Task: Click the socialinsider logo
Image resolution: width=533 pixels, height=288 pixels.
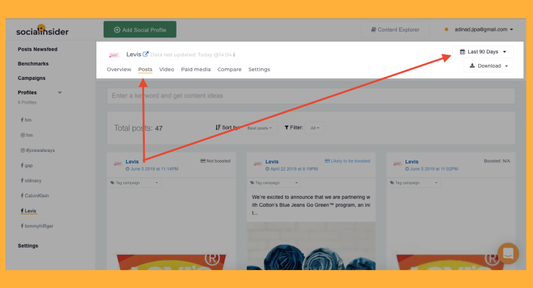Action: pos(42,30)
